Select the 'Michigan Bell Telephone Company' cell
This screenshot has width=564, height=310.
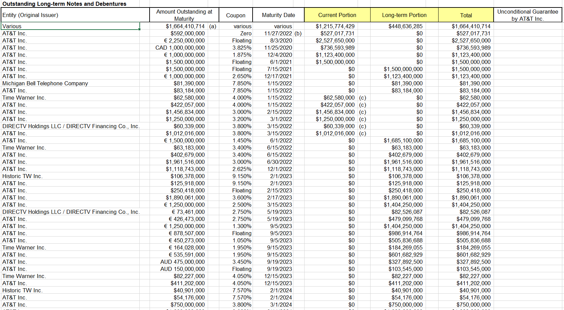point(70,83)
